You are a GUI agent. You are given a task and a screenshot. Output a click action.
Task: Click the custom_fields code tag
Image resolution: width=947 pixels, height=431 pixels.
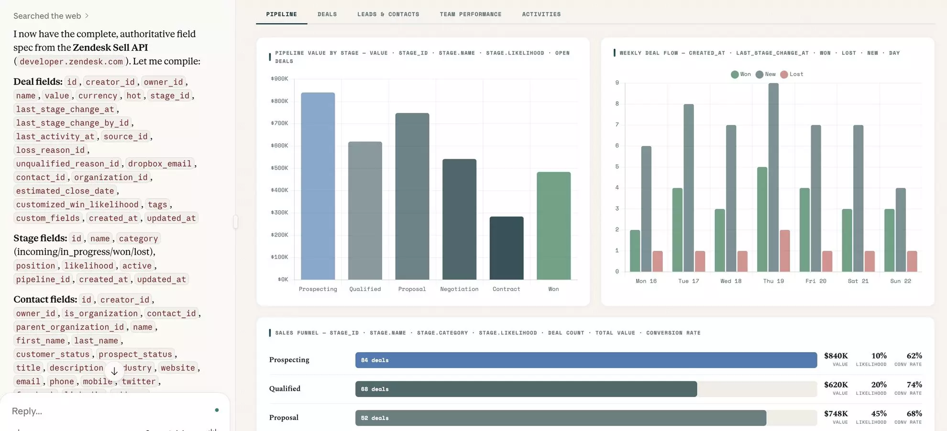tap(48, 218)
